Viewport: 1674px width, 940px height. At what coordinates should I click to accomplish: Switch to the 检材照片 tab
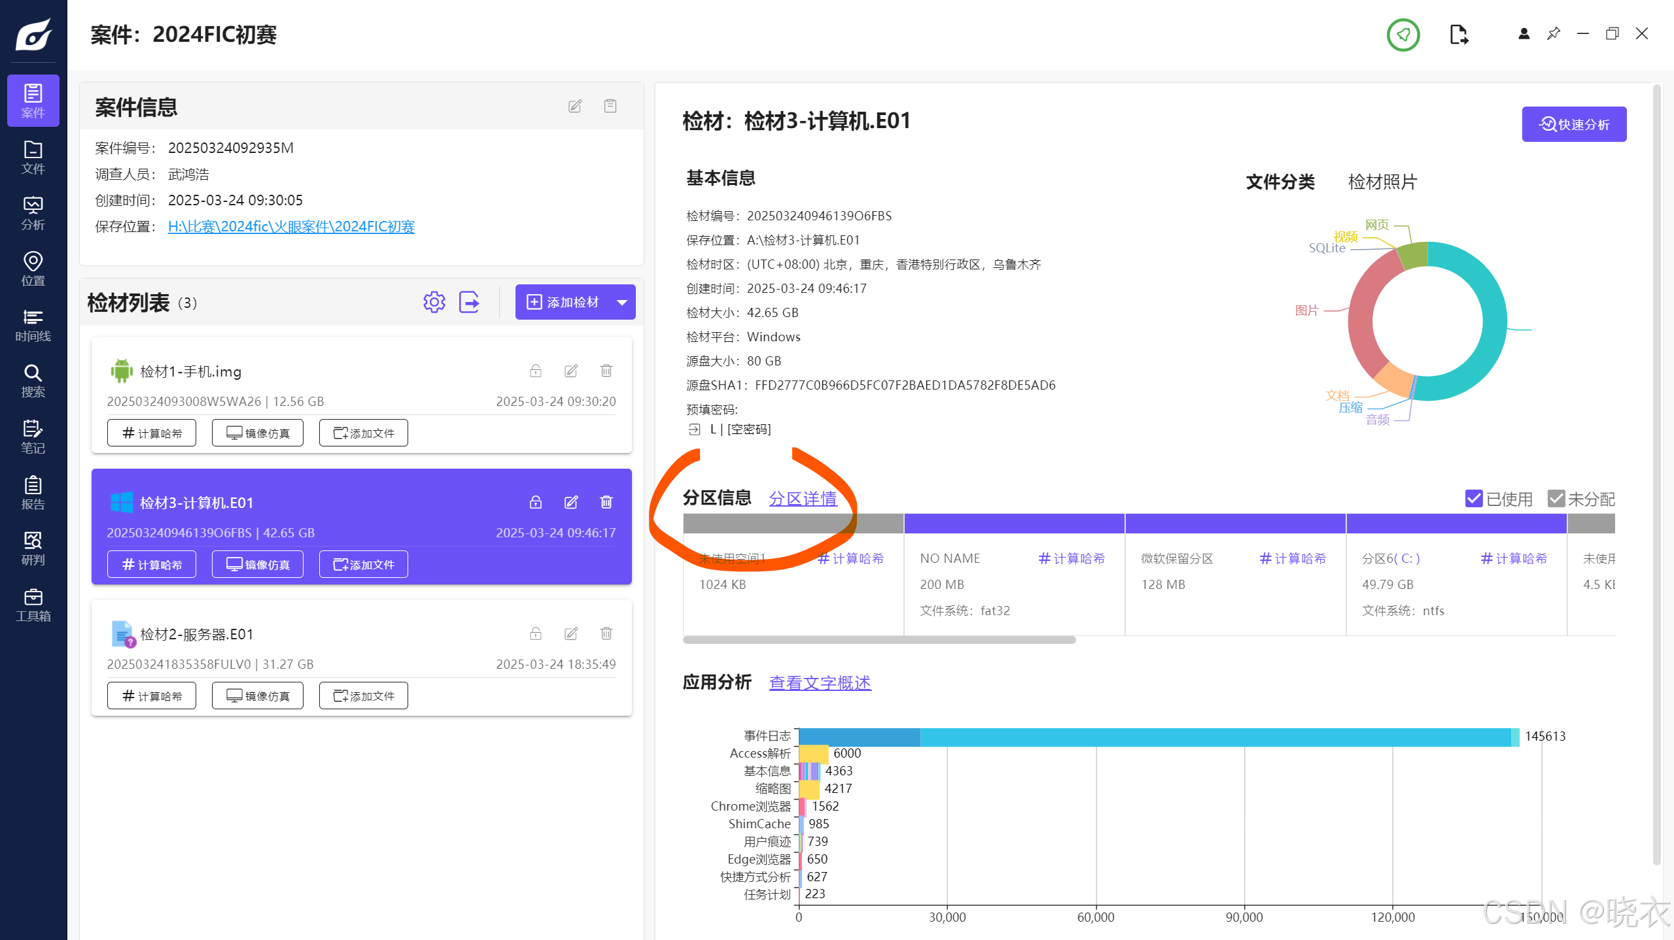tap(1382, 182)
